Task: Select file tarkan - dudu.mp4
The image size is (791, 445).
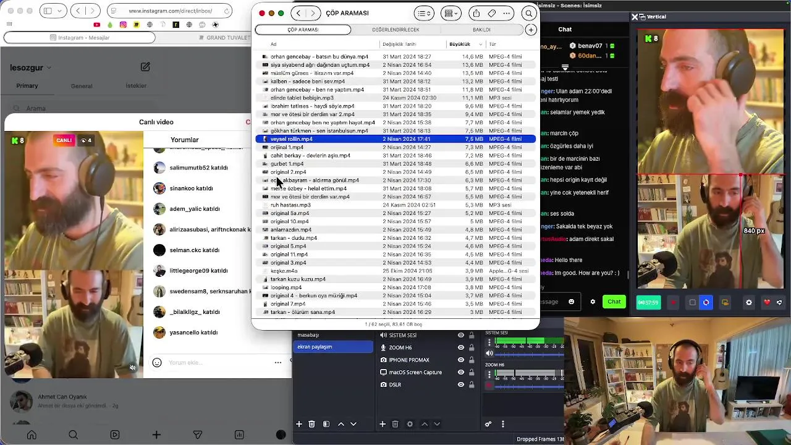Action: [395, 238]
